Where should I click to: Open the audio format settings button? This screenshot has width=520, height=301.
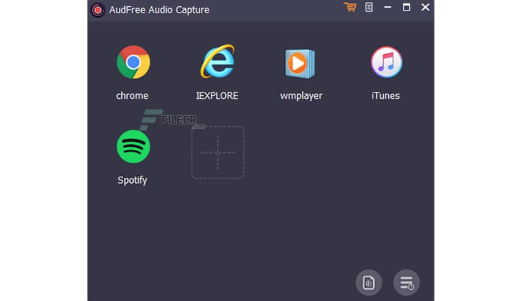(369, 282)
